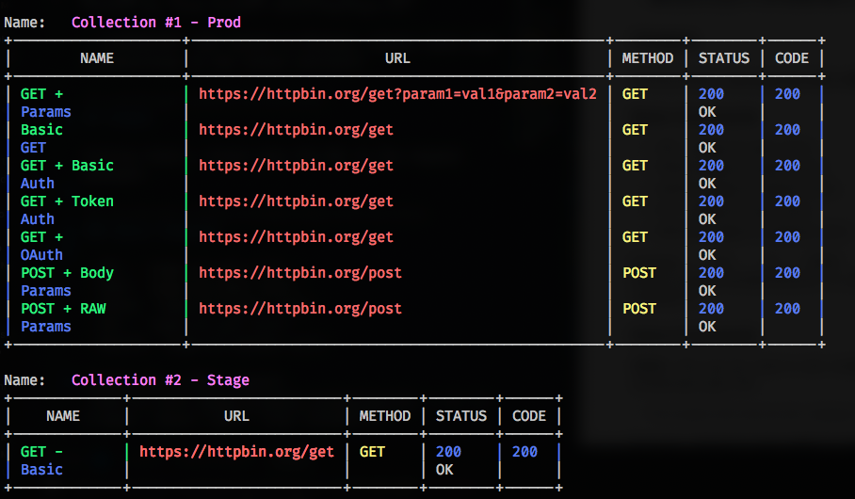The width and height of the screenshot is (855, 499).
Task: Click the GET method in Basic GET row
Action: 635,130
